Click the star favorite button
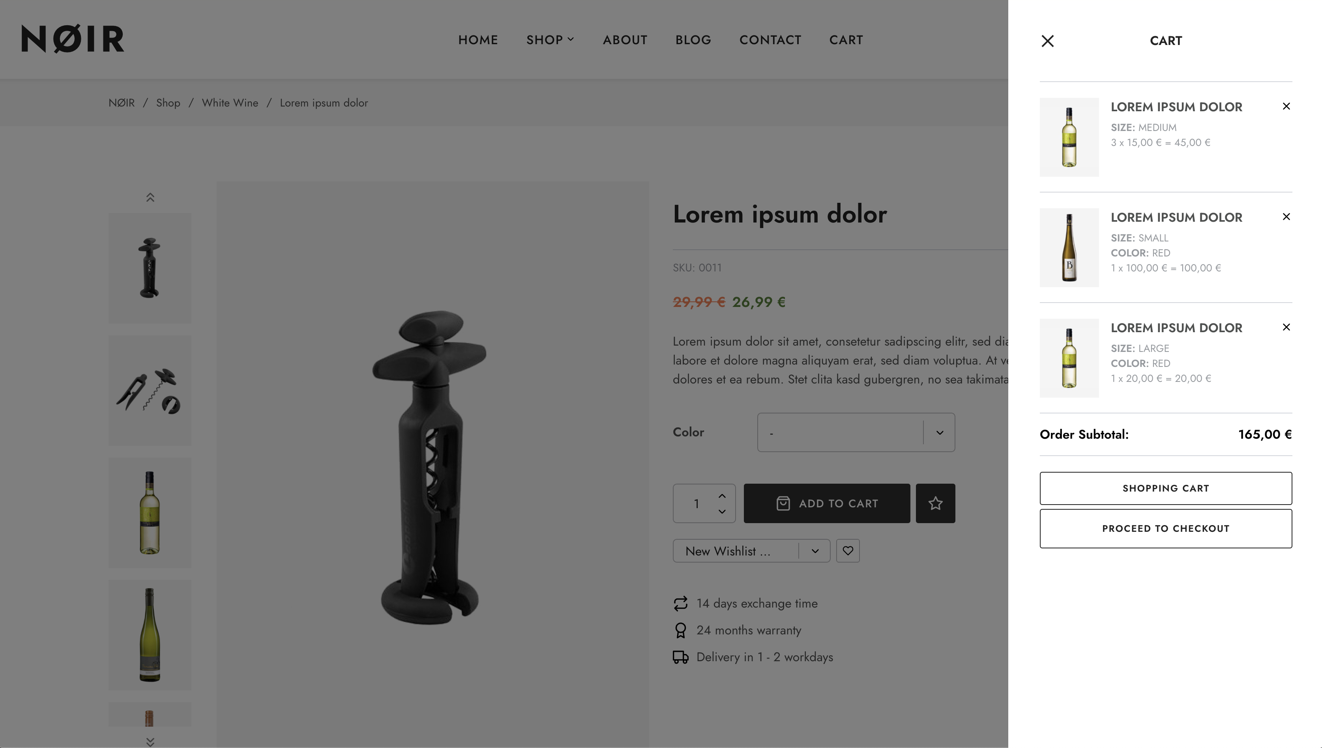 point(935,503)
